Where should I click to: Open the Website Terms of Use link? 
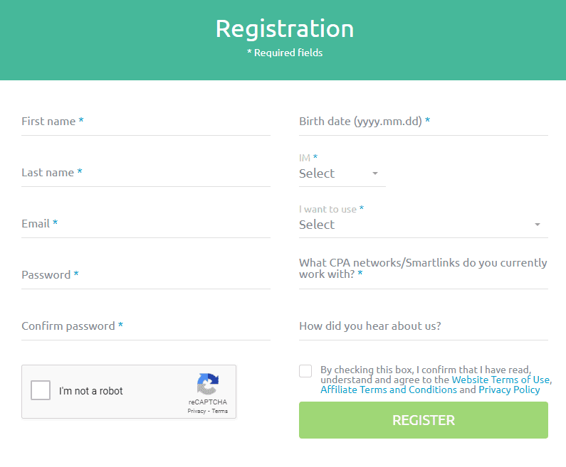point(501,380)
